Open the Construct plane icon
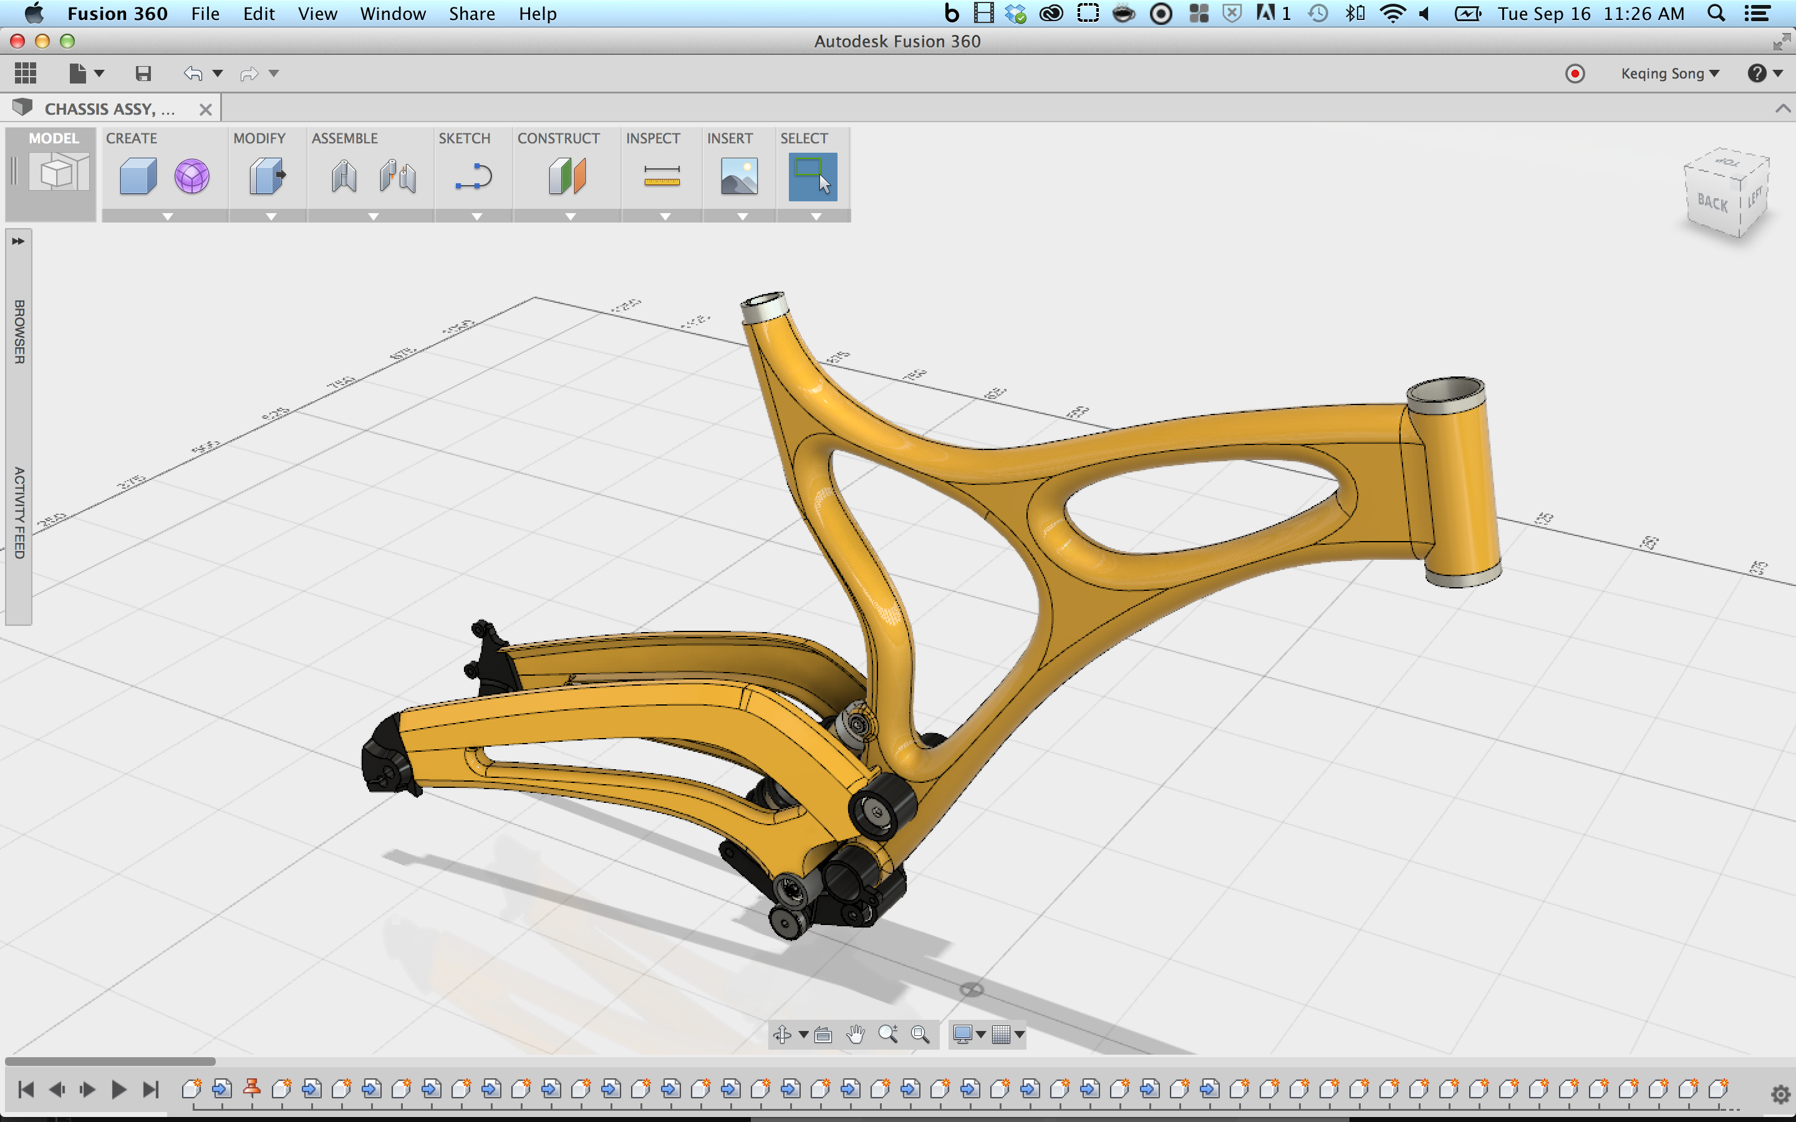The image size is (1796, 1122). (x=567, y=176)
